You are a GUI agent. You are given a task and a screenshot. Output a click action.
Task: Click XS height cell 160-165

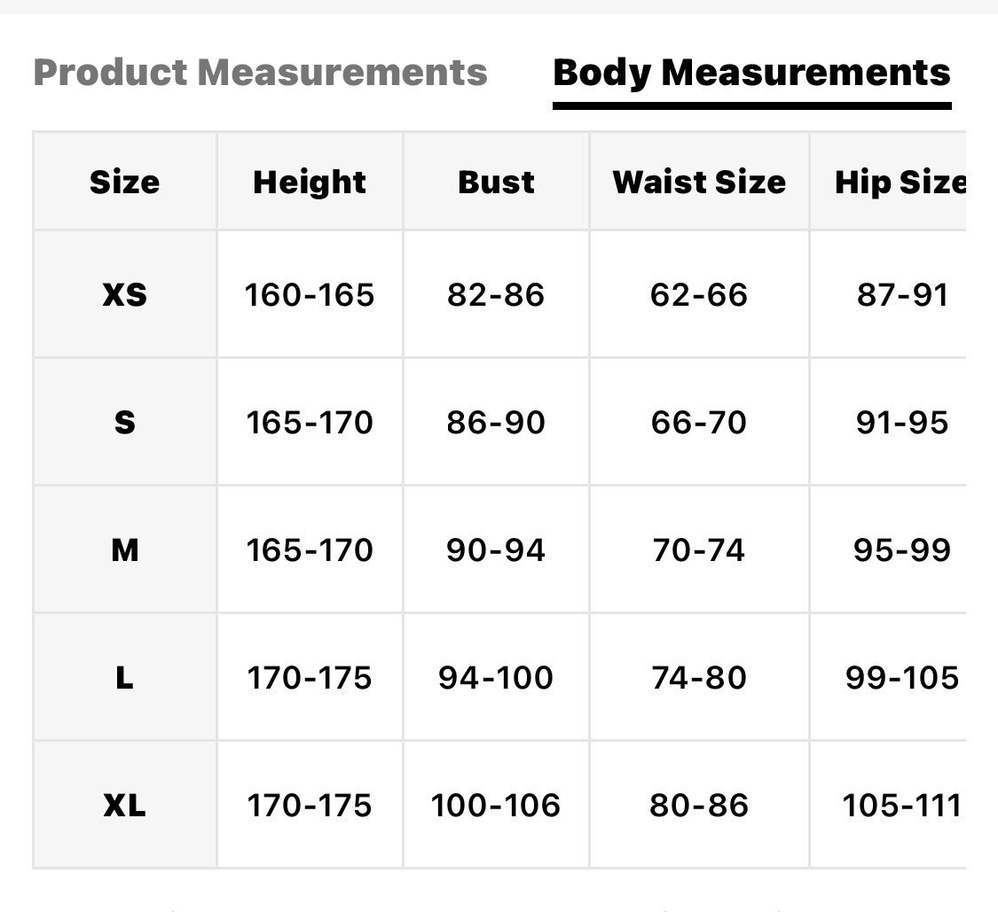pyautogui.click(x=310, y=294)
